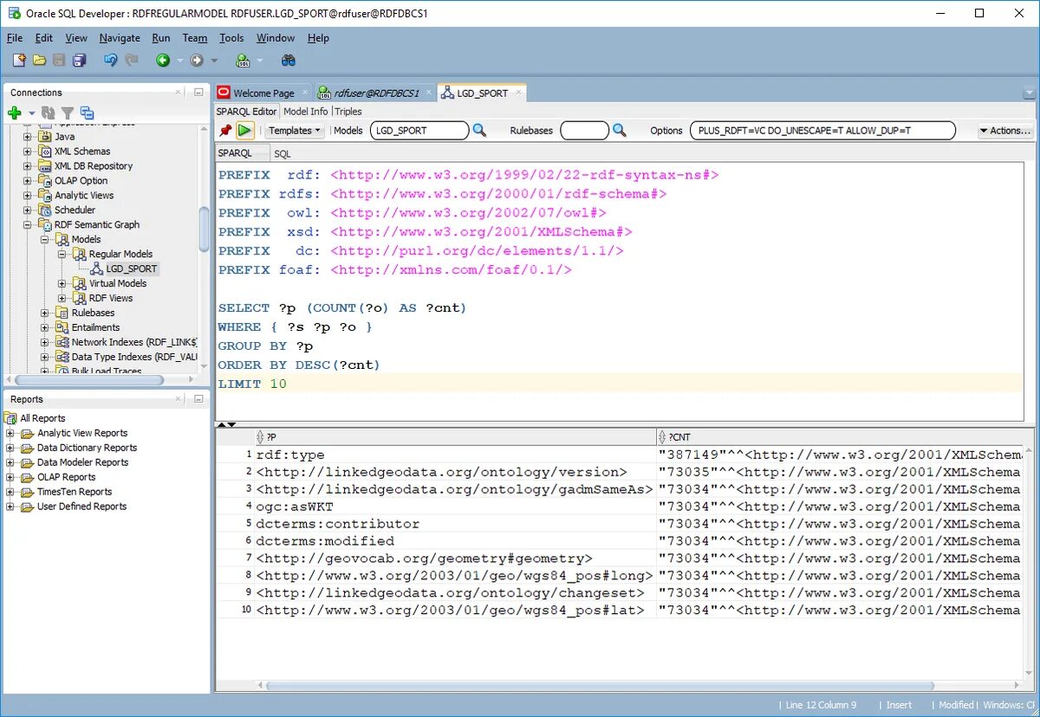Click the Models input field LGD_SPORT
The image size is (1040, 717).
419,131
